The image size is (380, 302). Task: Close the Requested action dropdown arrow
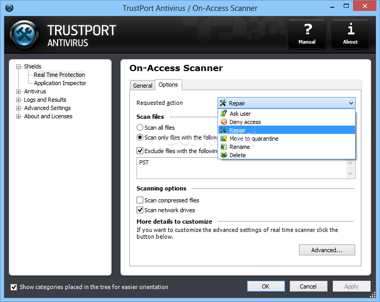(351, 103)
